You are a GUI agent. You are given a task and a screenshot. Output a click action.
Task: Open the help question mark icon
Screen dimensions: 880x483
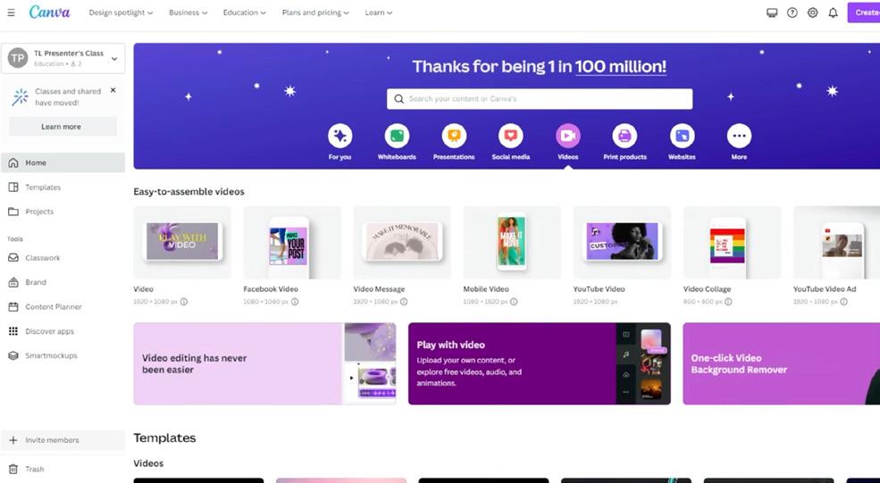pyautogui.click(x=792, y=12)
